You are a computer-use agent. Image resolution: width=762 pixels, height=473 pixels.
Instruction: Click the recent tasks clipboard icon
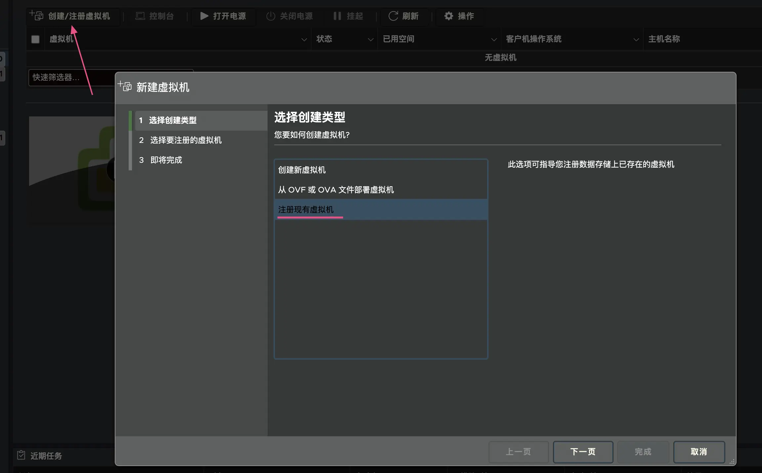coord(21,455)
